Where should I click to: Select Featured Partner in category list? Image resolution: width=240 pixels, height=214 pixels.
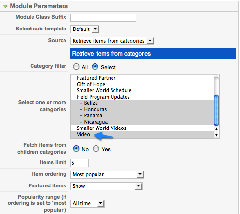tap(96, 78)
